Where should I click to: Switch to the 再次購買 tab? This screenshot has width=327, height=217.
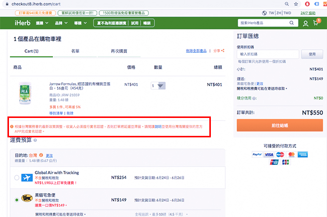[119, 51]
